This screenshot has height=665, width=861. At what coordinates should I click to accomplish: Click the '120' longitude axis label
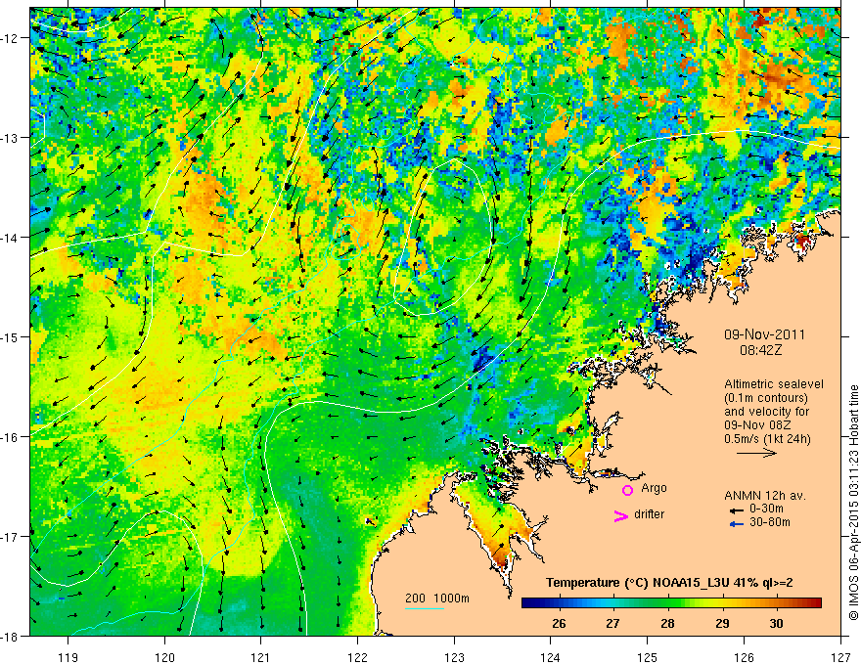(x=164, y=657)
